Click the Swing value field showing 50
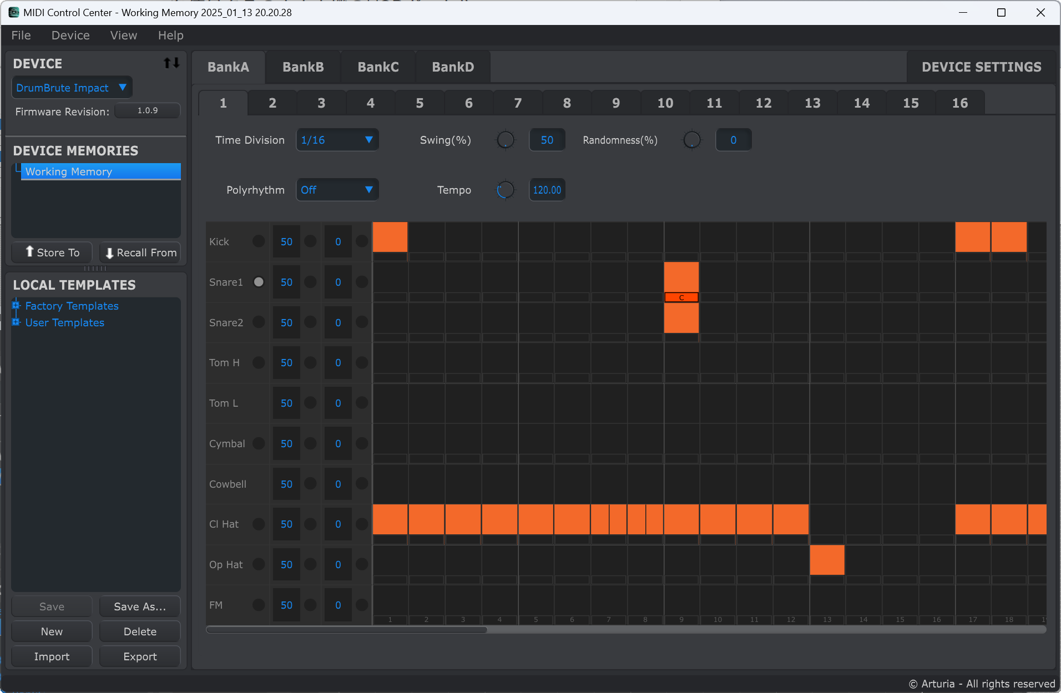The width and height of the screenshot is (1061, 693). tap(547, 140)
